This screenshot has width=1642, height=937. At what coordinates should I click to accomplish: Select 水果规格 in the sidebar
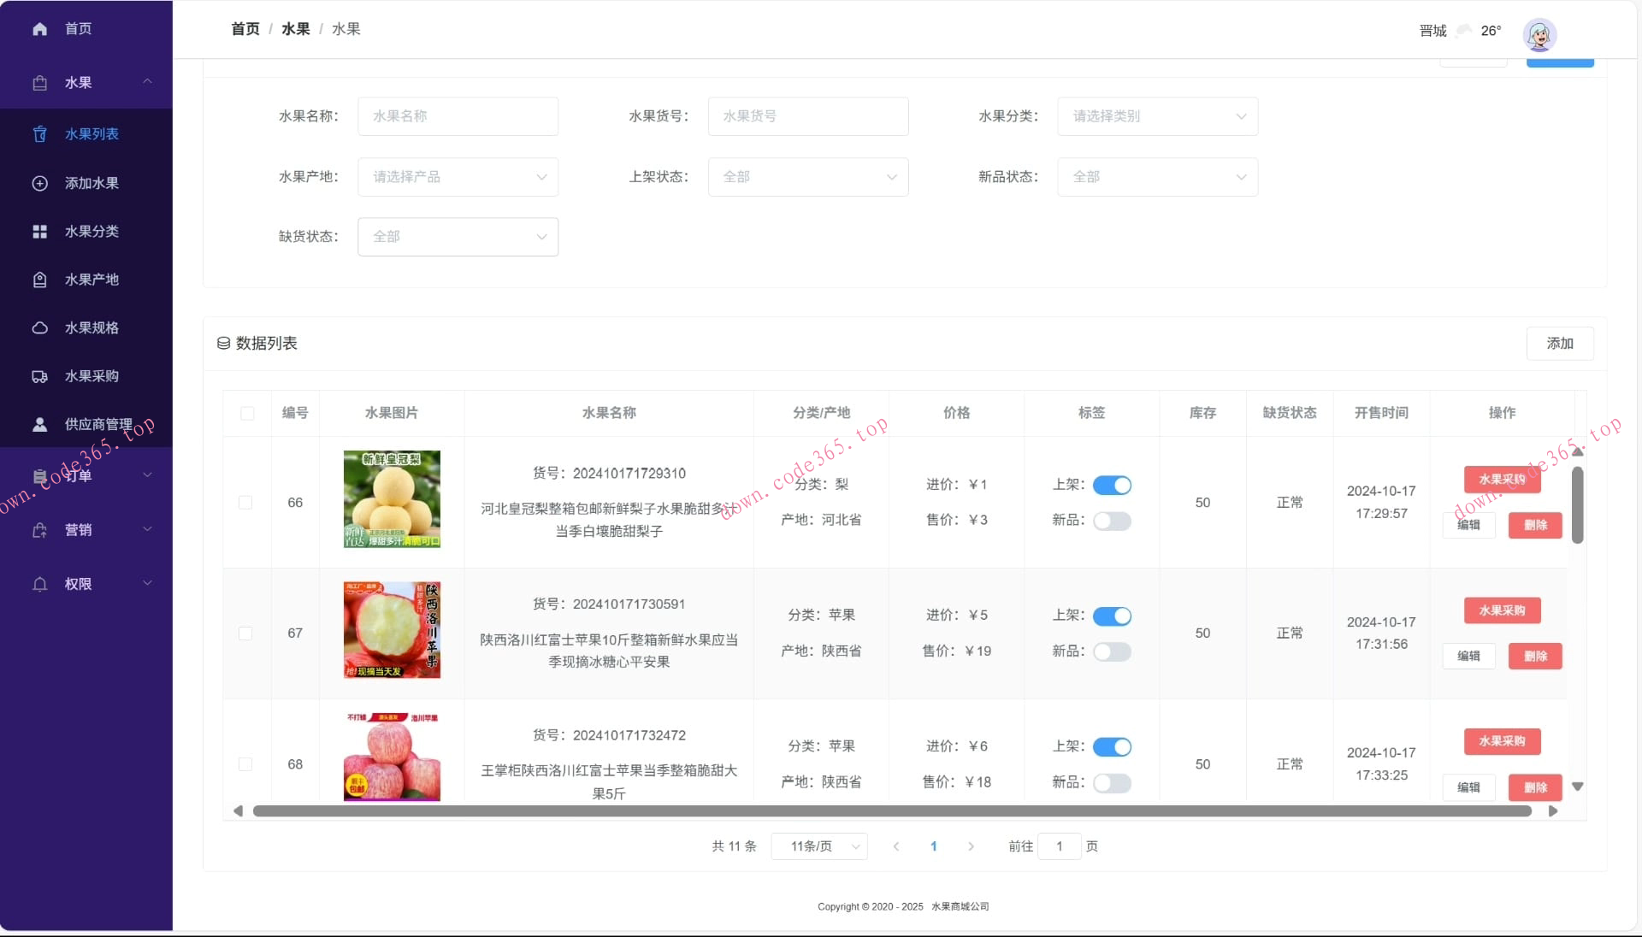click(x=88, y=327)
